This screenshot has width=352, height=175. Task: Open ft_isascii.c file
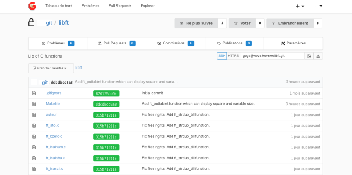click(x=55, y=169)
